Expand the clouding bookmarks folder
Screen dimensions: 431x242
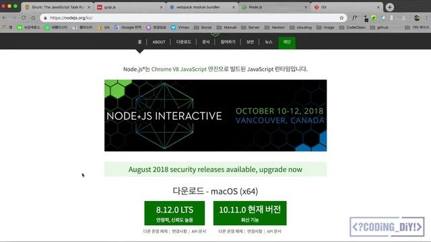point(300,28)
